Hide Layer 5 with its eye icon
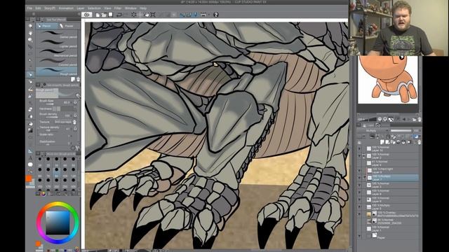The image size is (449, 252). point(359,207)
